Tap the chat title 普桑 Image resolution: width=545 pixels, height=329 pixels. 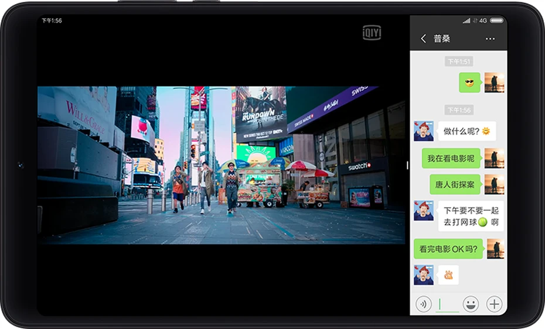[x=442, y=39]
